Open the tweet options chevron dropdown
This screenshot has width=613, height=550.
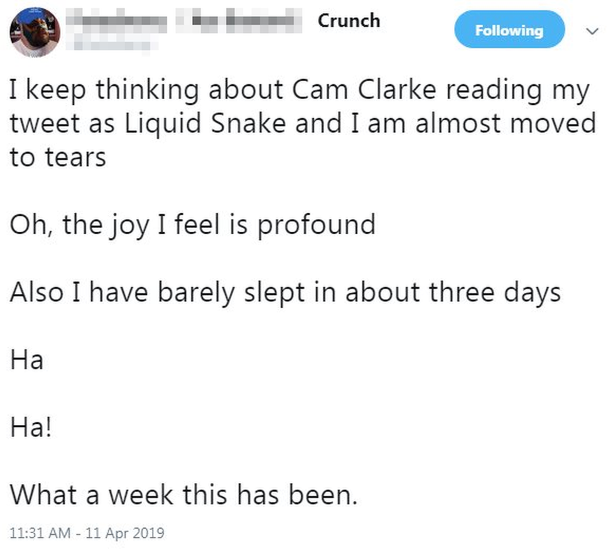[x=590, y=31]
